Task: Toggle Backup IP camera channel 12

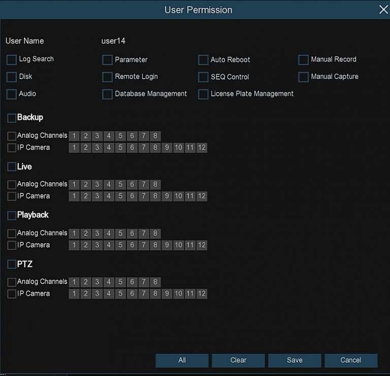Action: coord(202,148)
